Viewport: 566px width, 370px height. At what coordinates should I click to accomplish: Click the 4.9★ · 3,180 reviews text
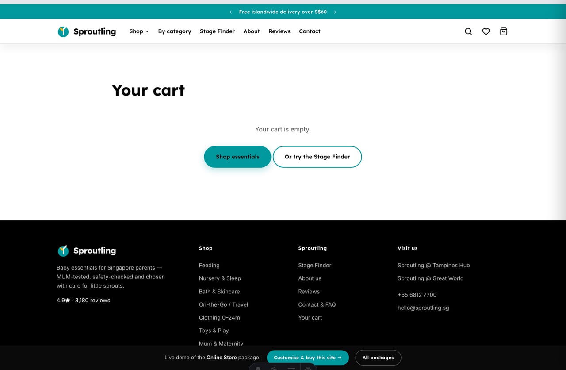pos(84,300)
